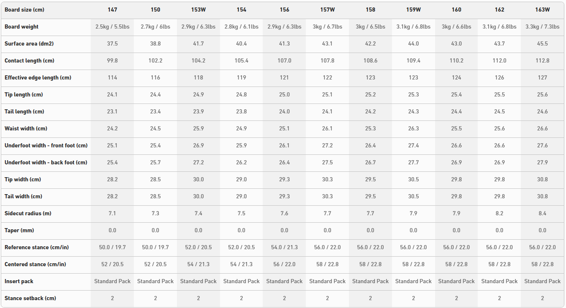566x308 pixels.
Task: Select the 99.8 contact length value
Action: (x=112, y=60)
